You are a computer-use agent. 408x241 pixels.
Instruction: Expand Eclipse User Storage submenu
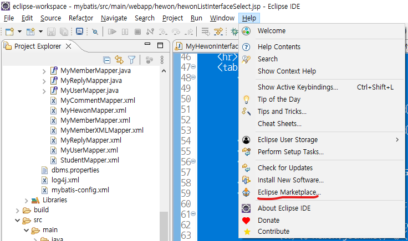click(x=322, y=140)
